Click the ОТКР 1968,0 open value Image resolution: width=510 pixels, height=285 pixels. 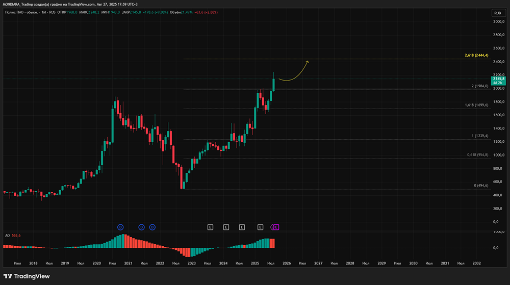(67, 12)
